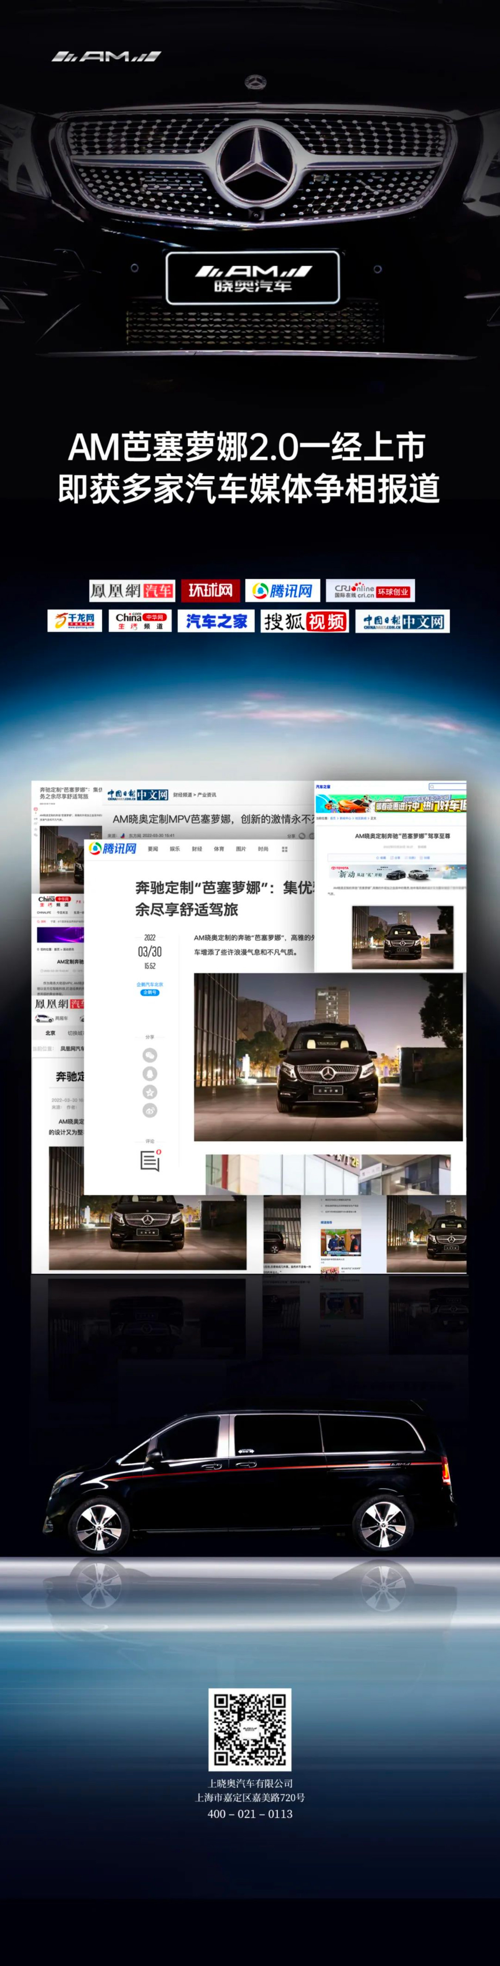
Task: Select the 娱乐 tab in 腾讯网 navigation
Action: point(175,849)
